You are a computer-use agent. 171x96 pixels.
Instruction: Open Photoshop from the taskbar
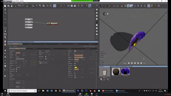(86, 91)
